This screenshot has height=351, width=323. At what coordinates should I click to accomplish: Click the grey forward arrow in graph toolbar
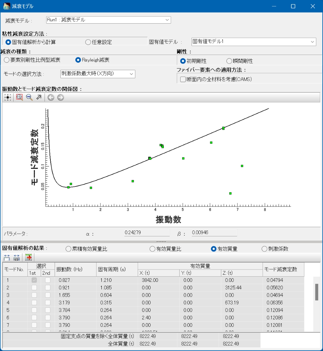pyautogui.click(x=60, y=97)
